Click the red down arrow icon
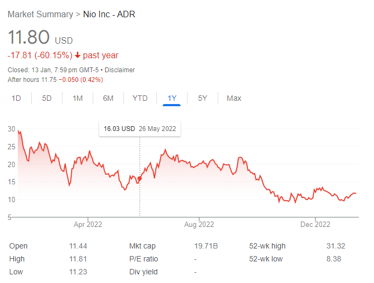374x283 pixels. point(78,56)
